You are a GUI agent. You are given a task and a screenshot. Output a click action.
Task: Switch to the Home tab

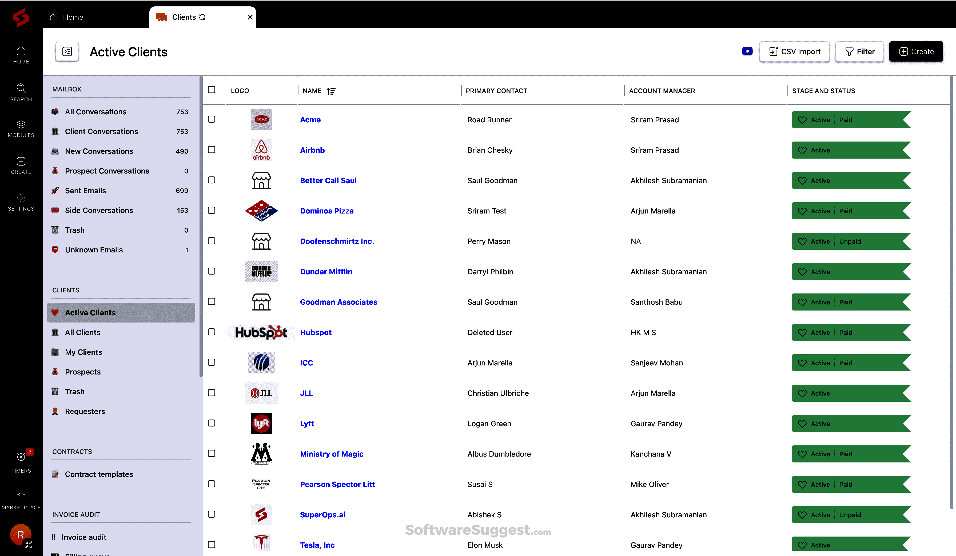(x=73, y=17)
